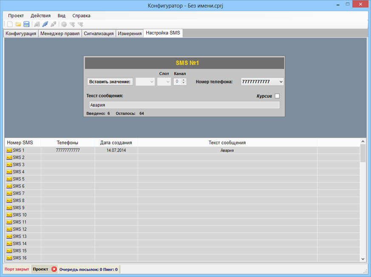Image resolution: width=371 pixels, height=277 pixels.
Task: Click the Канал number field showing 0
Action: tap(178, 82)
